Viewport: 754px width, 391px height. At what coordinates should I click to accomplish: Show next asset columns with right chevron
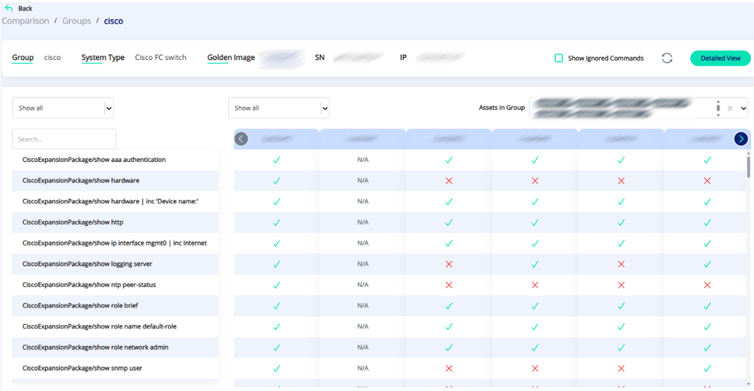[x=741, y=139]
